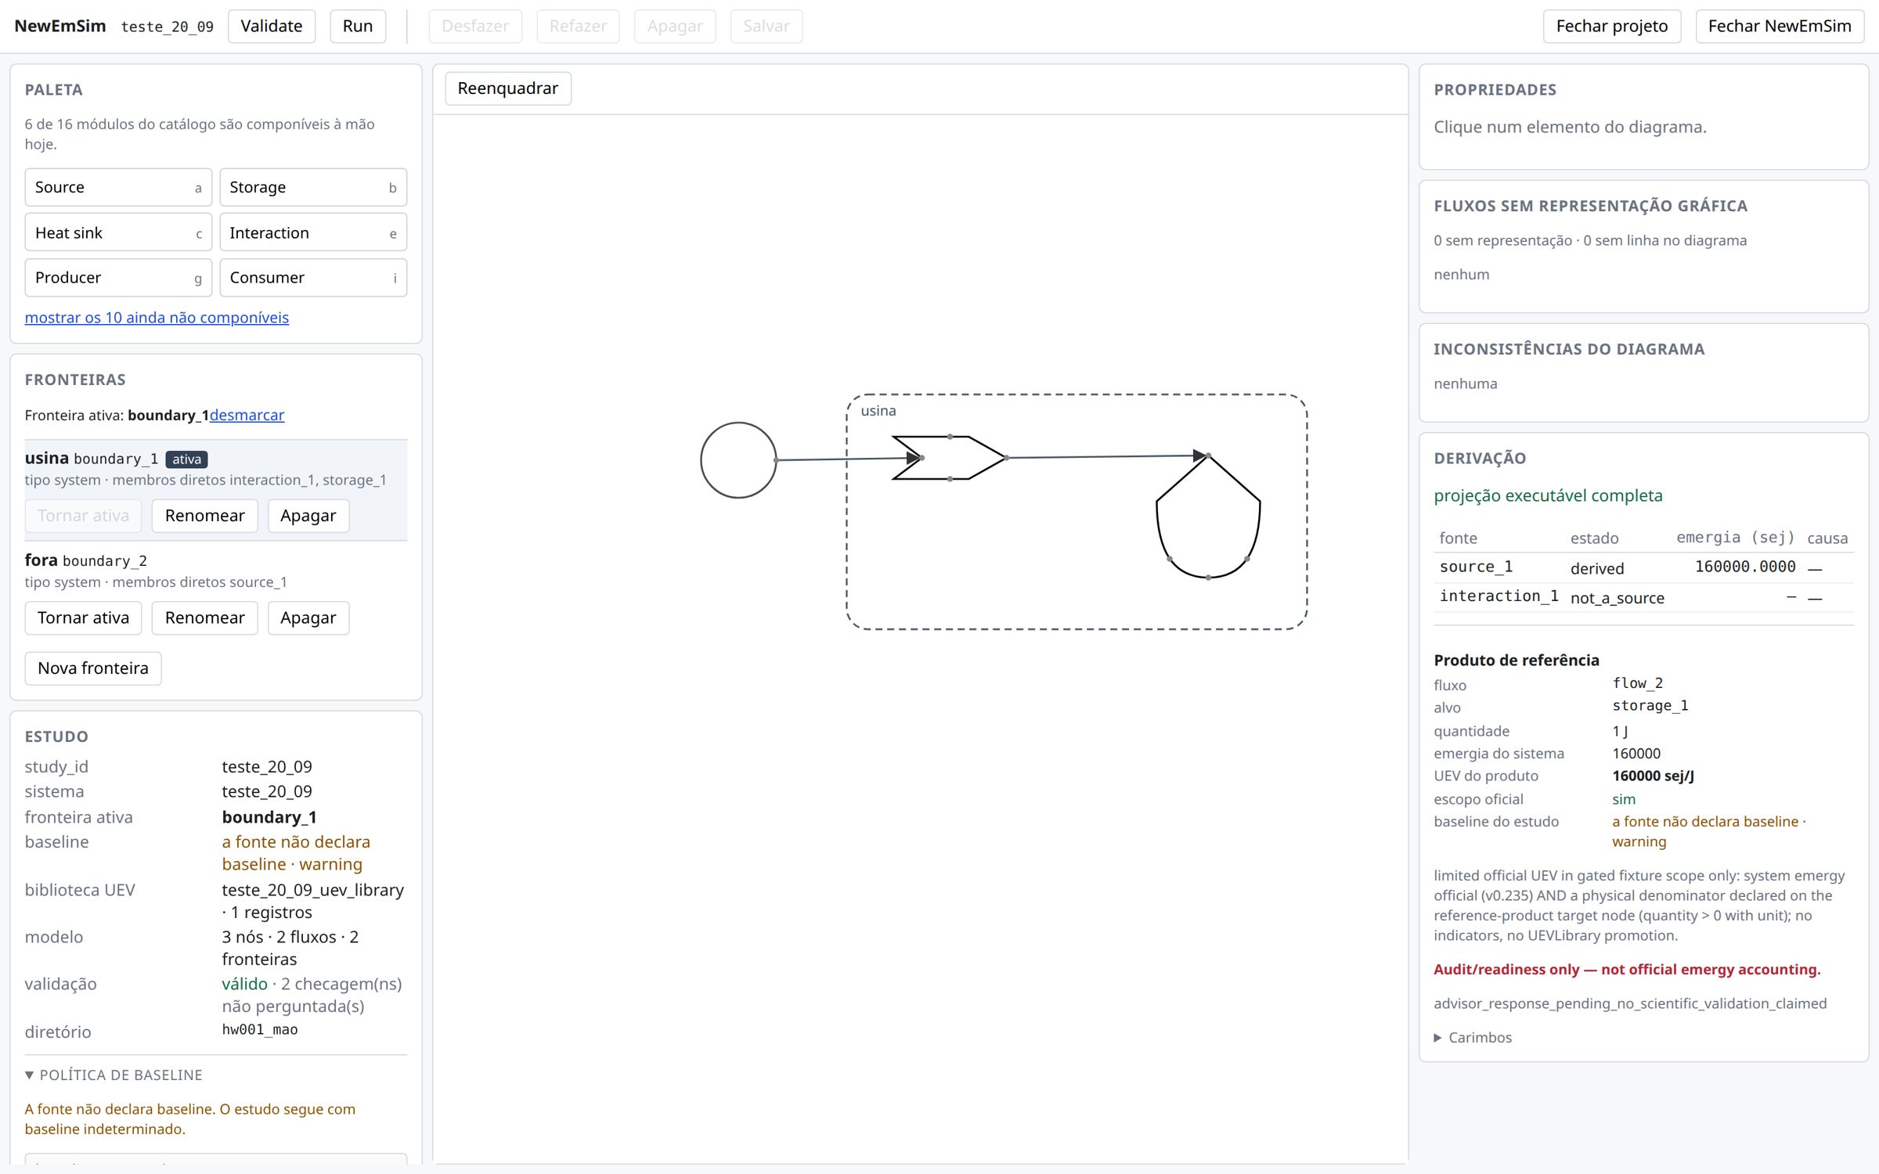Screen dimensions: 1879x1174
Task: Add a Heat sink module
Action: click(118, 232)
